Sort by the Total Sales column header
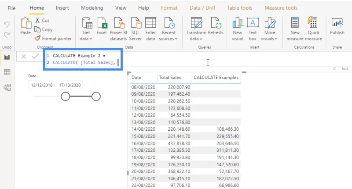 click(170, 77)
